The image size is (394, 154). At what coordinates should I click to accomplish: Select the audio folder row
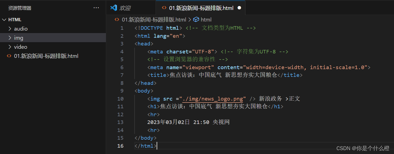coord(53,29)
